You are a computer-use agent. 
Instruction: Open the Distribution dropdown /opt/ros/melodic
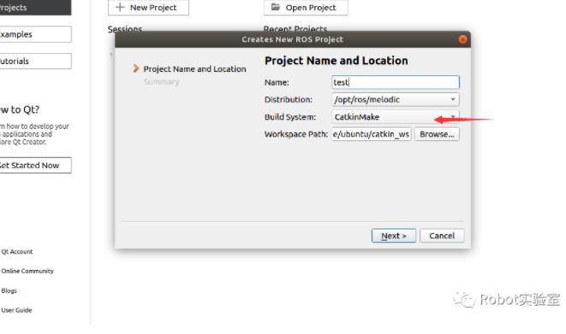[396, 99]
